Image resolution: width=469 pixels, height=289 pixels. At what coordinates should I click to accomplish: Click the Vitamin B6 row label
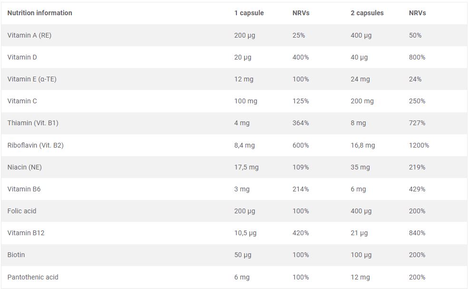click(24, 189)
